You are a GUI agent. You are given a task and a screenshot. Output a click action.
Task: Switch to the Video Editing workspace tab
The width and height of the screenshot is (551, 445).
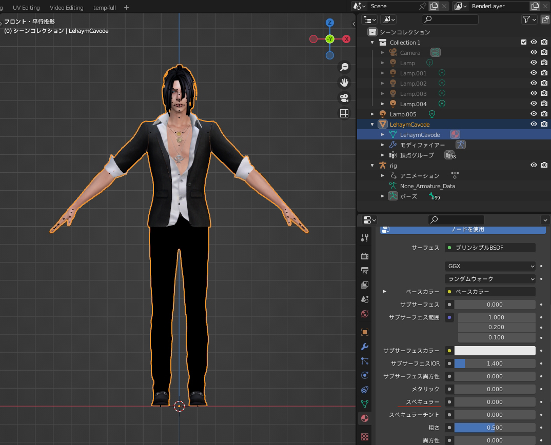click(x=67, y=8)
